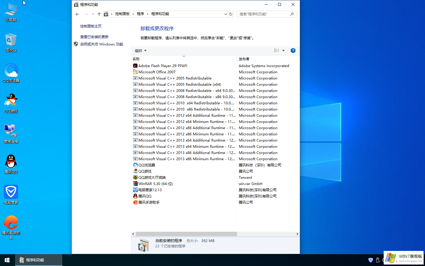The width and height of the screenshot is (425, 266).
Task: Open 启用或关闭 Windows 功能 link
Action: click(x=102, y=44)
